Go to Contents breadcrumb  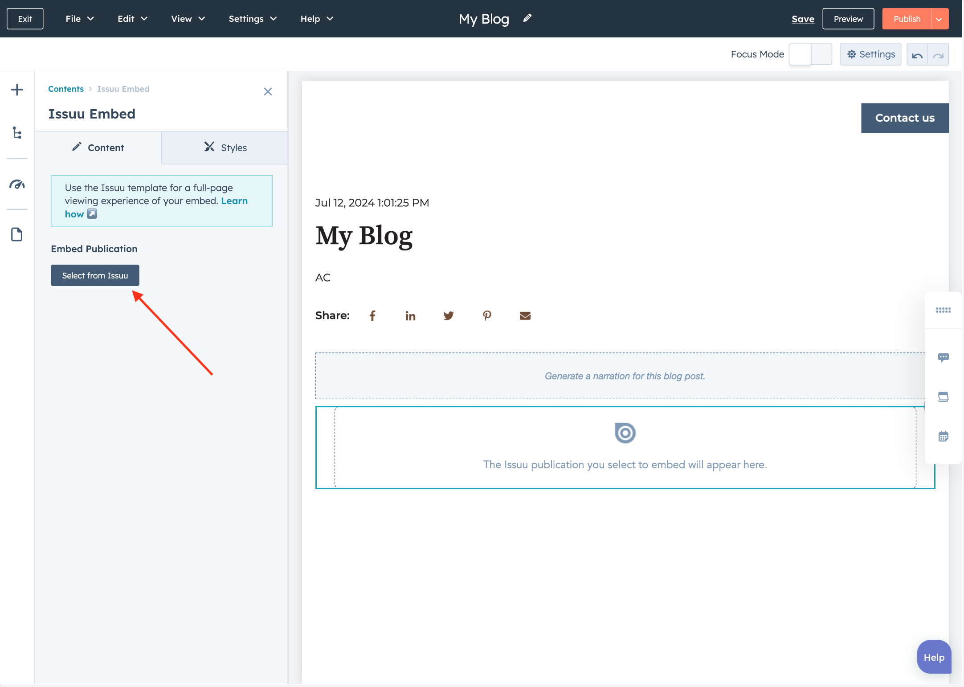tap(66, 89)
